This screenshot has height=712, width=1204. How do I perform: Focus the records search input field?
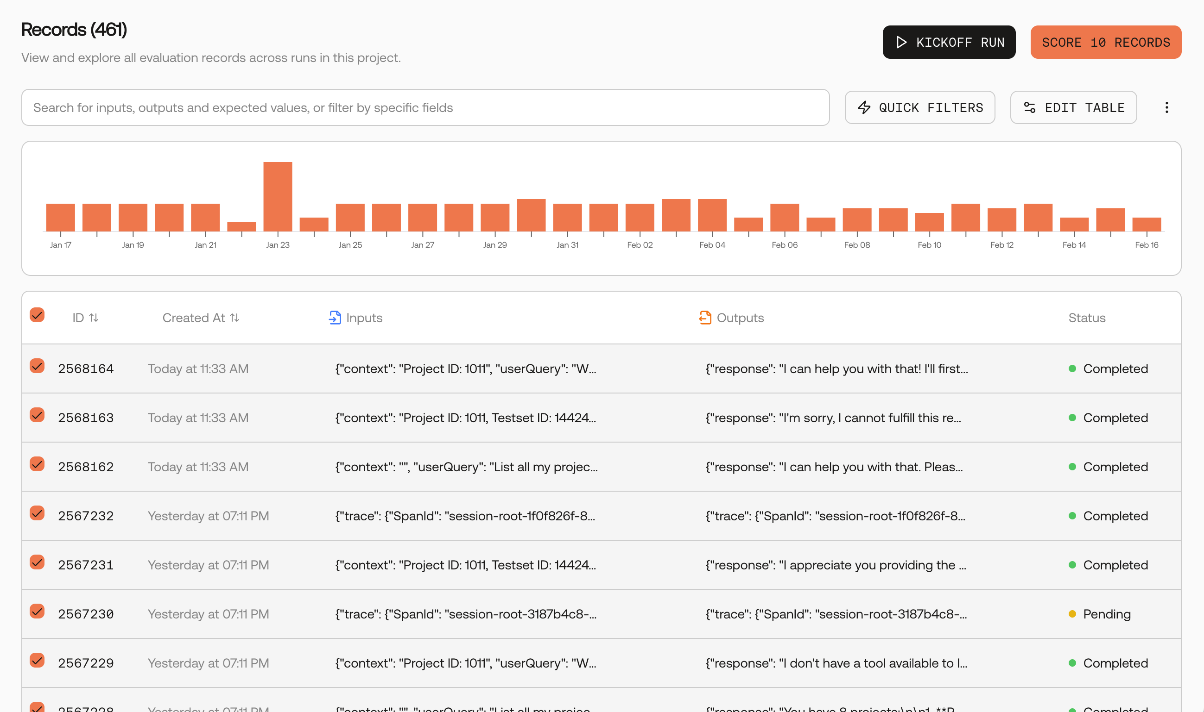click(x=425, y=107)
